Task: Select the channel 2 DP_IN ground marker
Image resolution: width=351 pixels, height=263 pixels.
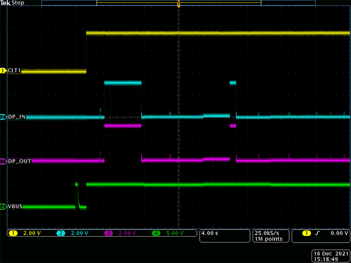Action: point(3,117)
